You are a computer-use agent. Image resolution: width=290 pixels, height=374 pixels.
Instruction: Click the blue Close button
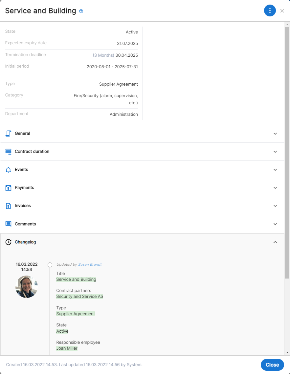click(272, 365)
